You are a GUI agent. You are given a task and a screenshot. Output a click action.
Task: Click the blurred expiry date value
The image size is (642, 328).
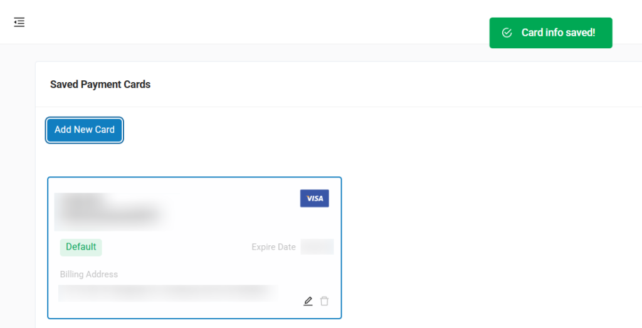317,247
